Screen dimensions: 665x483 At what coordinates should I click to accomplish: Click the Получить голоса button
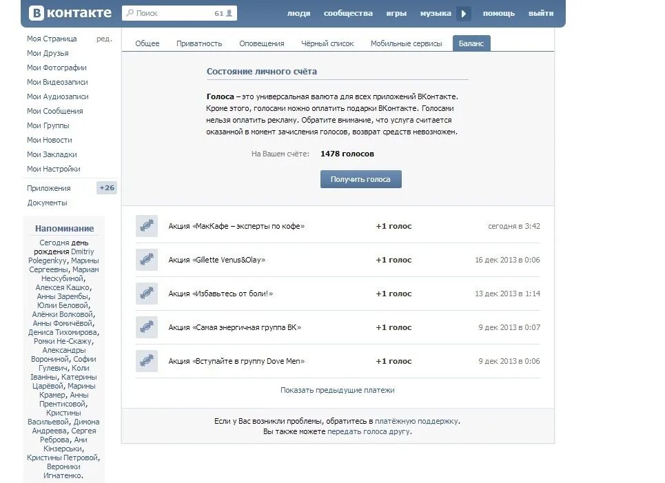click(360, 179)
